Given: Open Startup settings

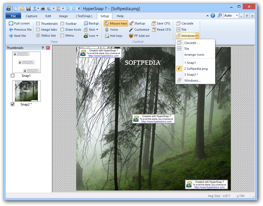Looking at the screenshot, I should [x=137, y=23].
